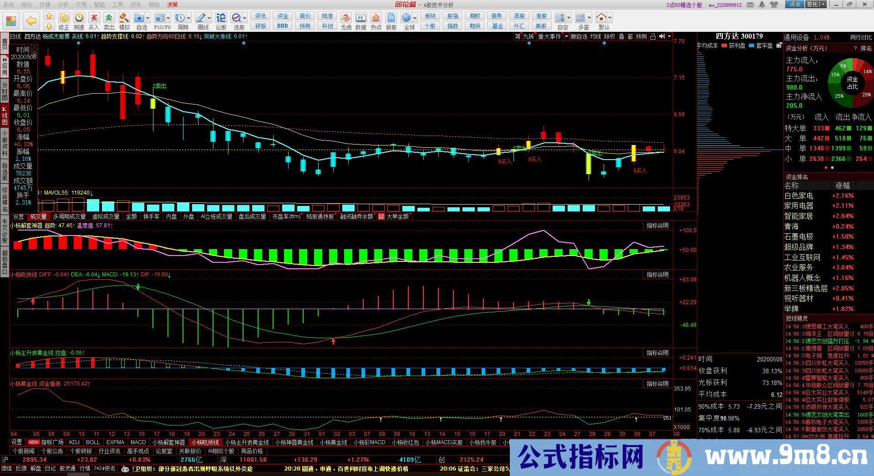This screenshot has width=874, height=476.
Task: Expand the 画线 drawing tools dropdown arrow
Action: coord(209,18)
